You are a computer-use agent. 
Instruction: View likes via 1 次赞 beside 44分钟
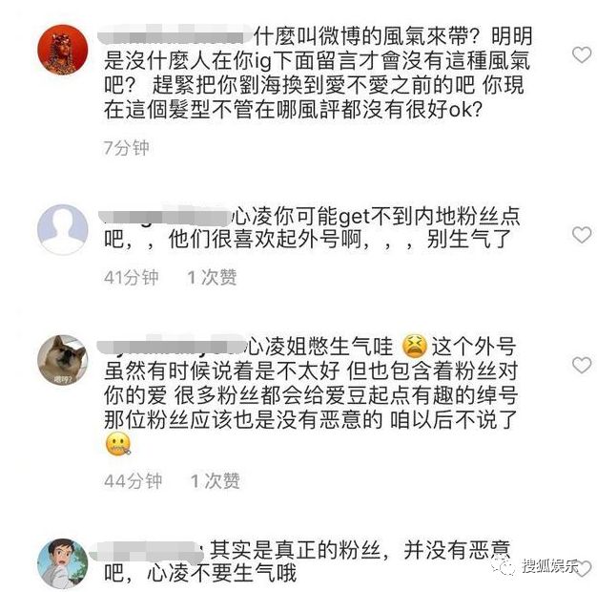[x=216, y=480]
